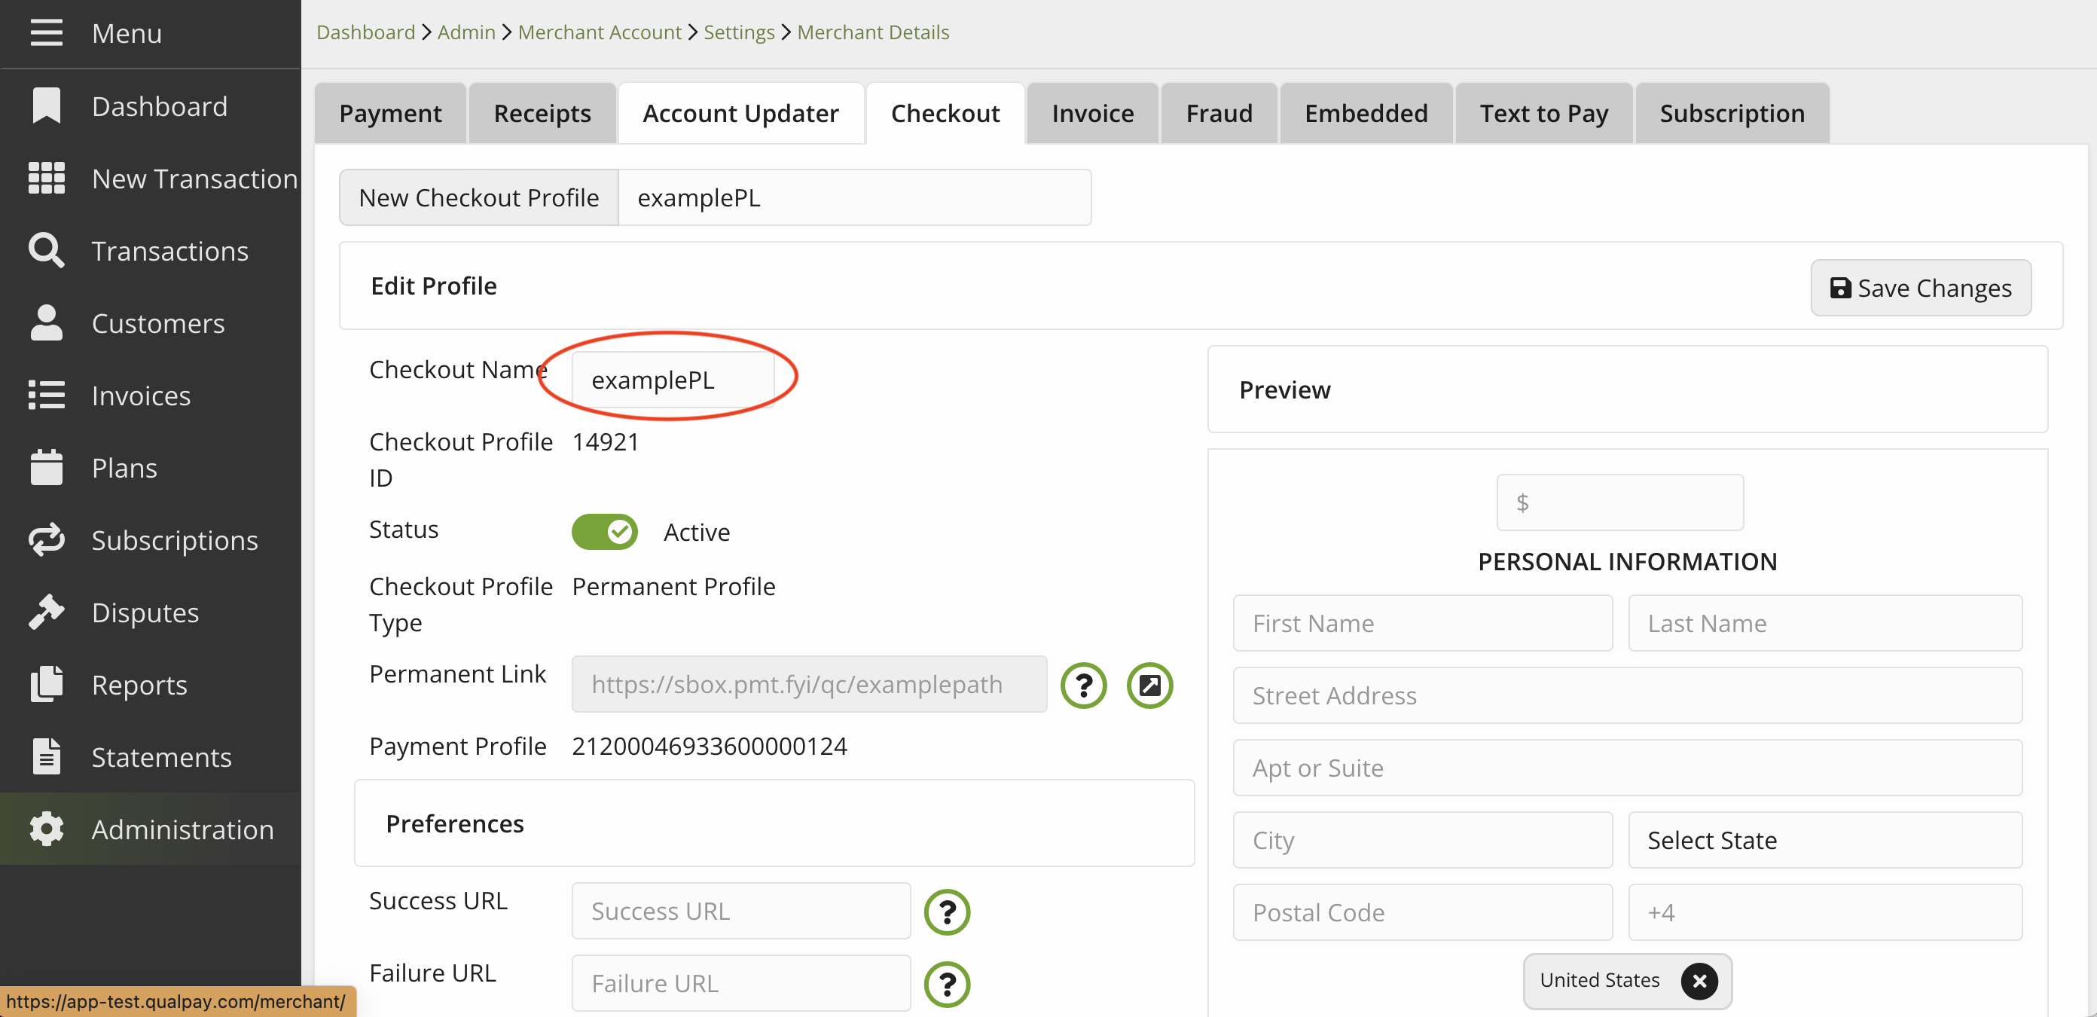This screenshot has width=2097, height=1017.
Task: Click the New Checkout Profile button
Action: pos(478,198)
